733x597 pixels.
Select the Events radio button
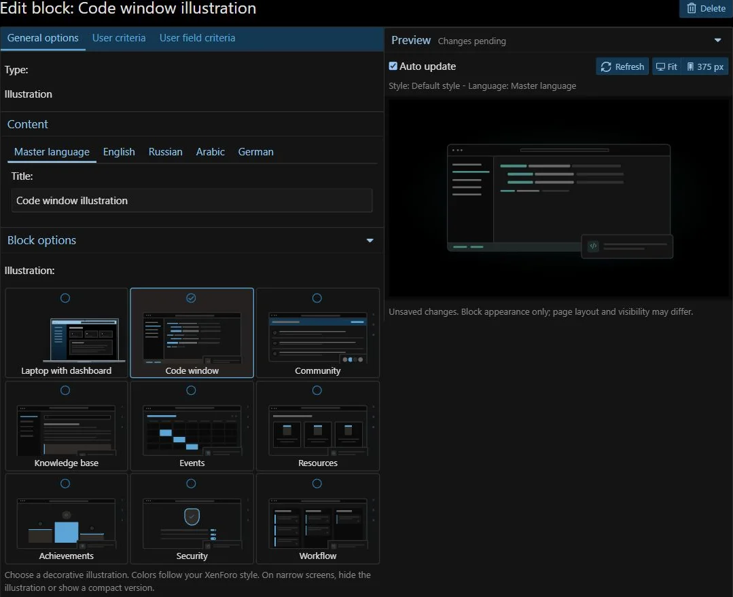click(x=191, y=390)
